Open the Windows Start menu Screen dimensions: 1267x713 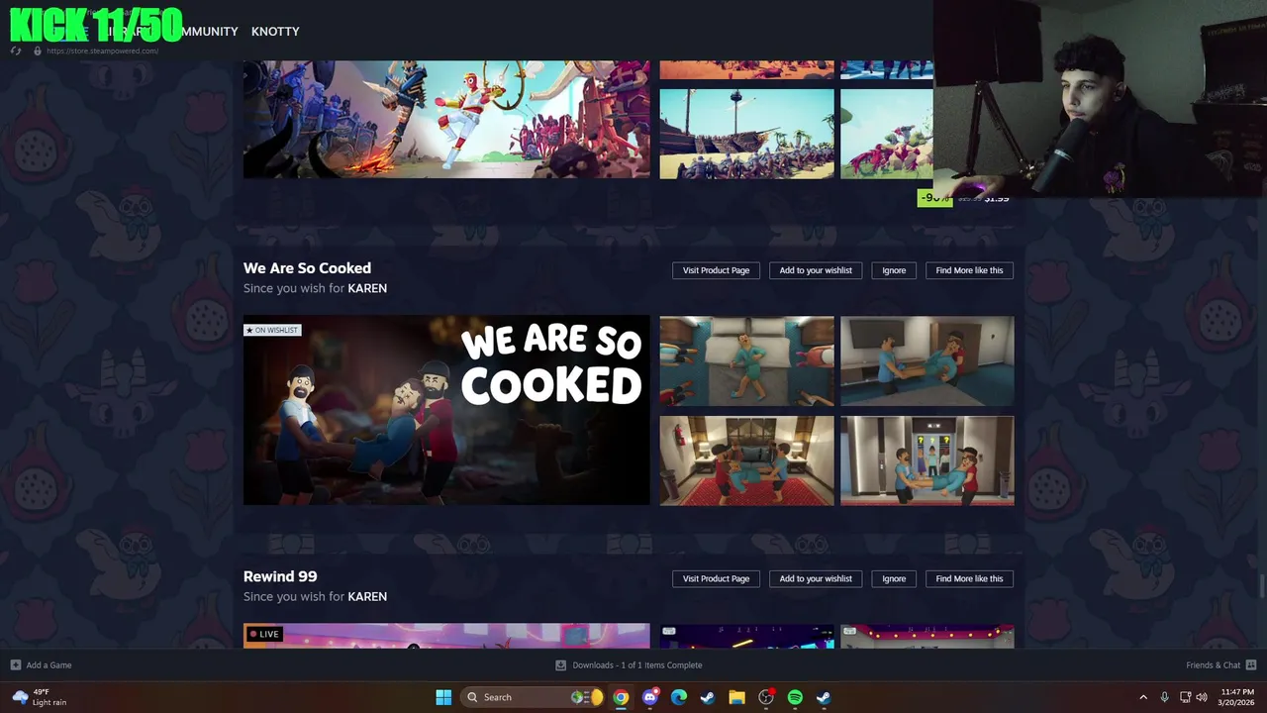(x=443, y=697)
